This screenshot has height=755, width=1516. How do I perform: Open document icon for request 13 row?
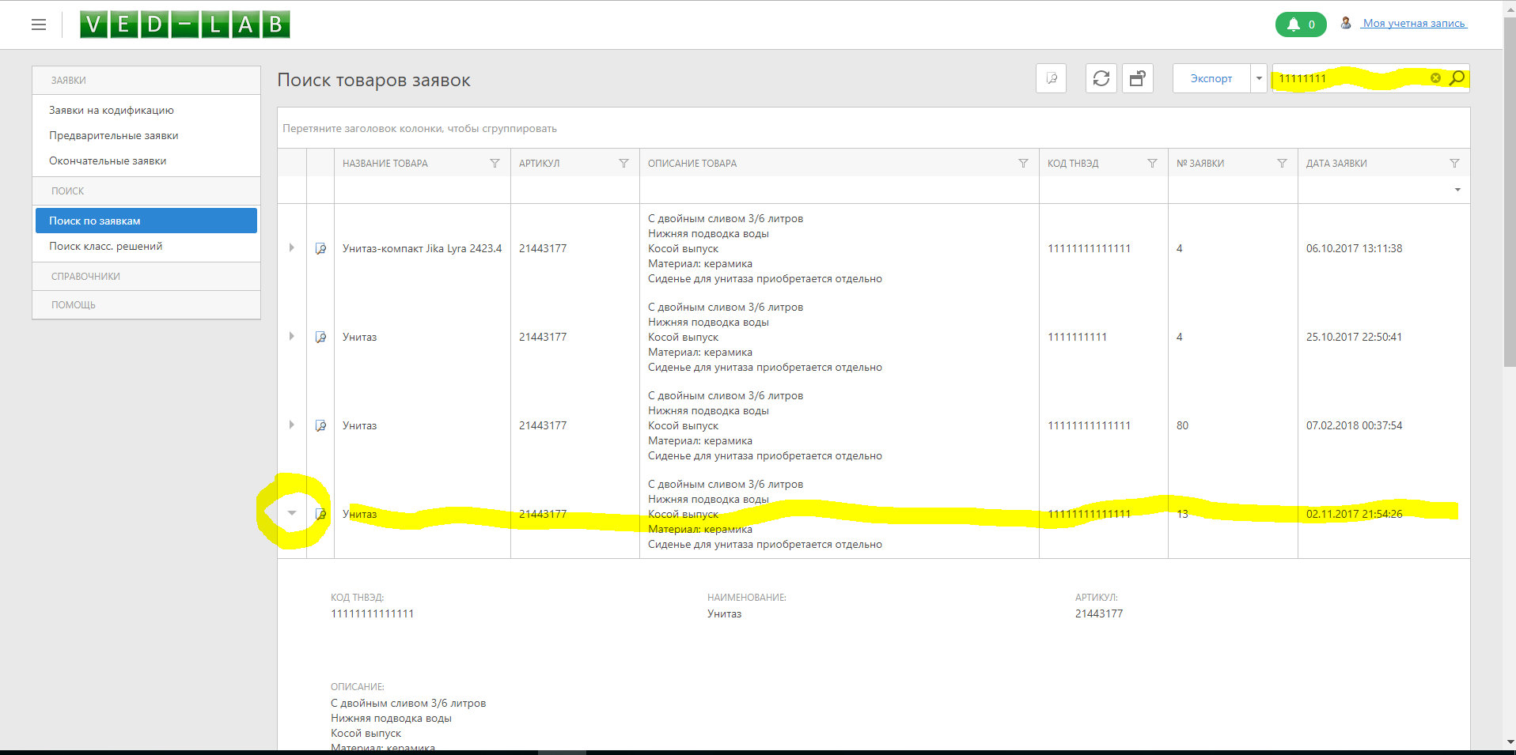click(x=320, y=514)
